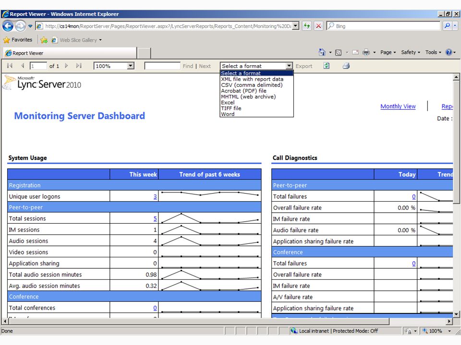Open the Tools menu
The image size is (461, 345).
coord(433,52)
